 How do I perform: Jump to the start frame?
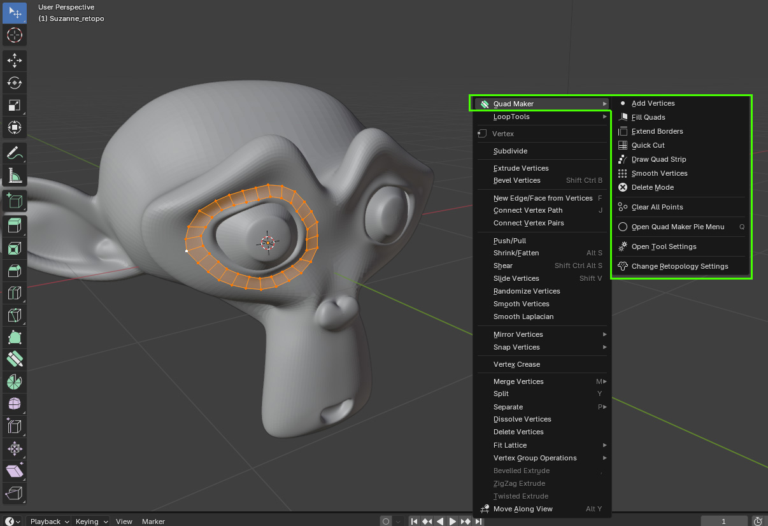[x=415, y=521]
